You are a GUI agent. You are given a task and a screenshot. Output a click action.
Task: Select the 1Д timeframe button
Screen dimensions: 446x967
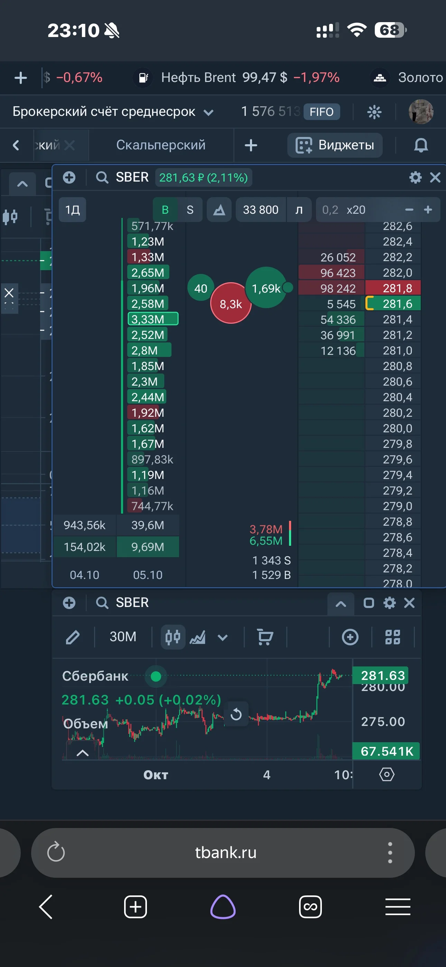pyautogui.click(x=73, y=210)
